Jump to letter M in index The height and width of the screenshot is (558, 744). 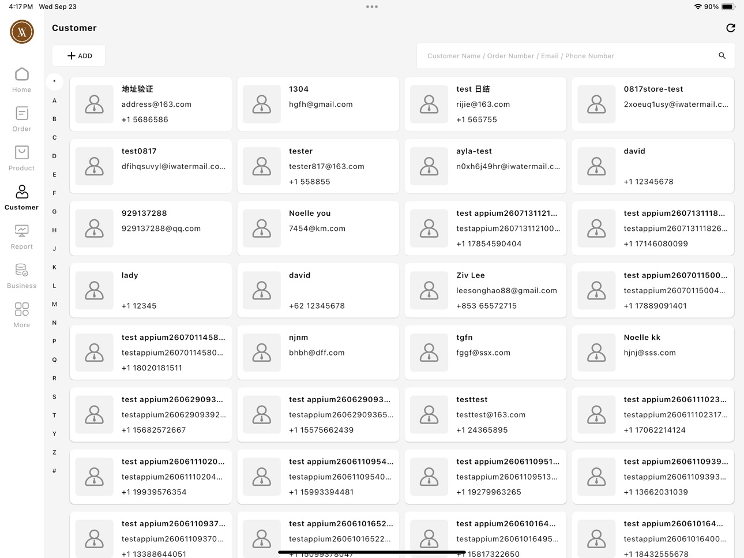tap(55, 304)
